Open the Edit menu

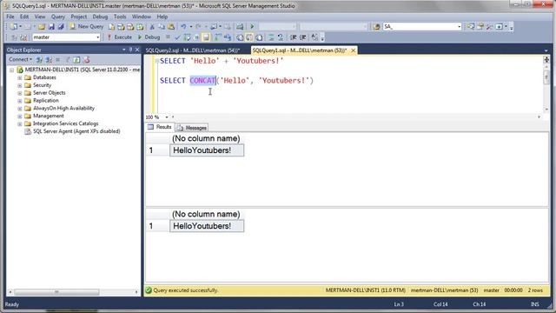click(24, 17)
